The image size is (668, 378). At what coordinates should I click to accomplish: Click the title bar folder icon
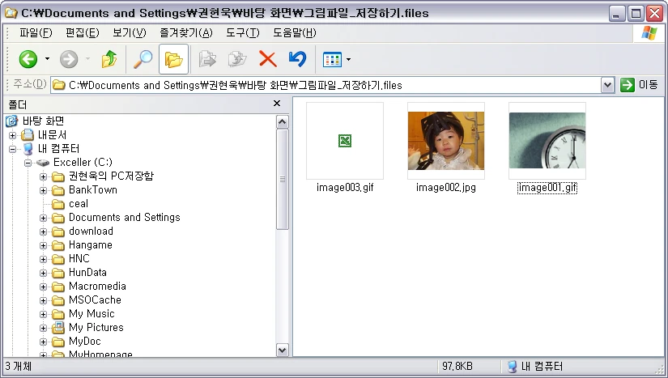pos(11,13)
